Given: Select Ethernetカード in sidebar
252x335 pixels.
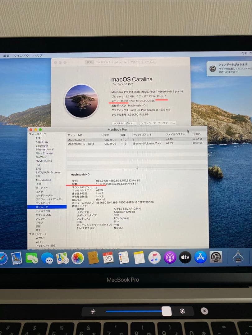Looking at the screenshot, I should [44, 150].
